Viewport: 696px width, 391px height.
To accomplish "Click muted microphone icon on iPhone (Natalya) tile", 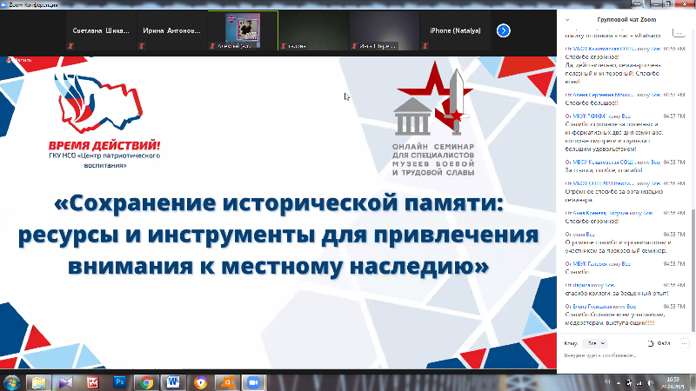I will pyautogui.click(x=425, y=46).
